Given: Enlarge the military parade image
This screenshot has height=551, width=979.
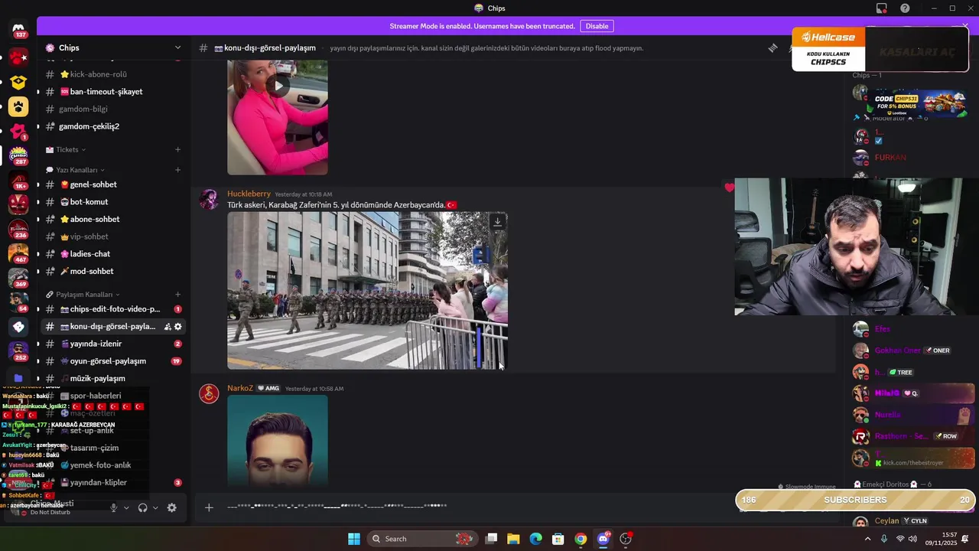Looking at the screenshot, I should click(x=367, y=291).
